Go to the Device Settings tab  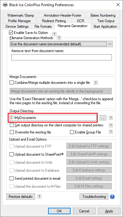(17, 27)
